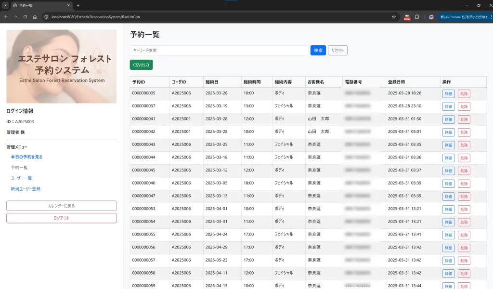Click the browser home icon
The image size is (493, 289).
[35, 17]
